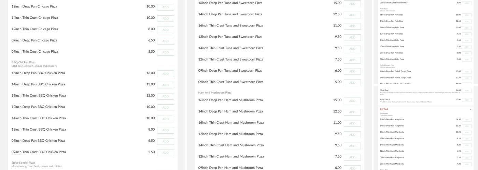Add Pizza Deal 1 to order
Viewport: 478px width, 170px height.
pyautogui.click(x=467, y=100)
